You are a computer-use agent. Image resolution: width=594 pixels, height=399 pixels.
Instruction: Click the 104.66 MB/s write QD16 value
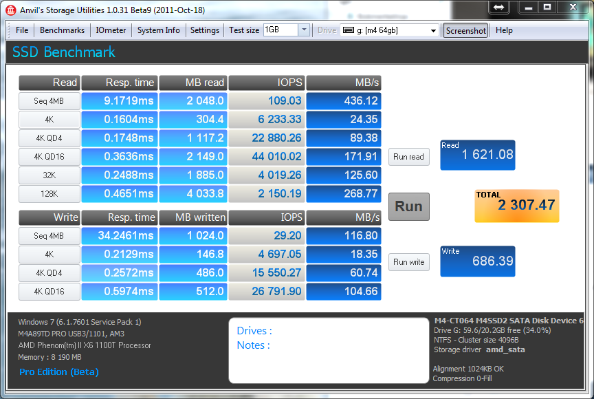pos(344,292)
